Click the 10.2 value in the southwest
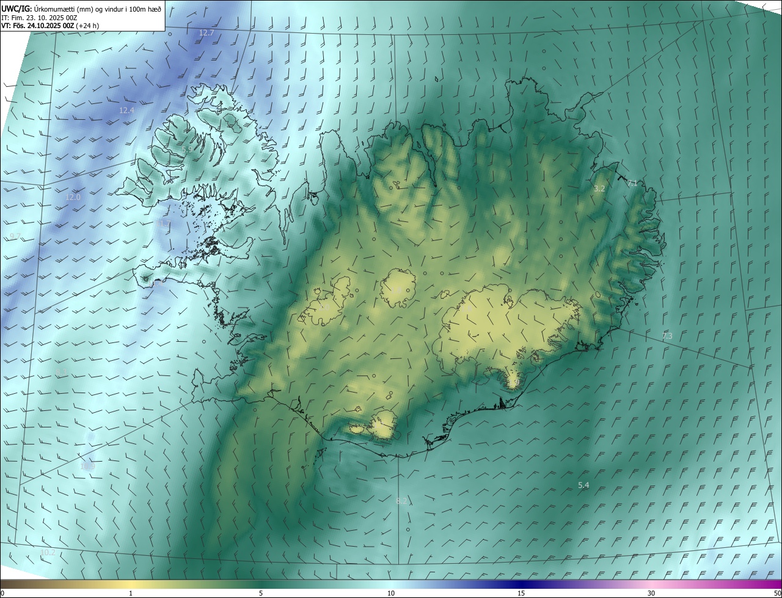Viewport: 782px width, 598px height. (48, 553)
